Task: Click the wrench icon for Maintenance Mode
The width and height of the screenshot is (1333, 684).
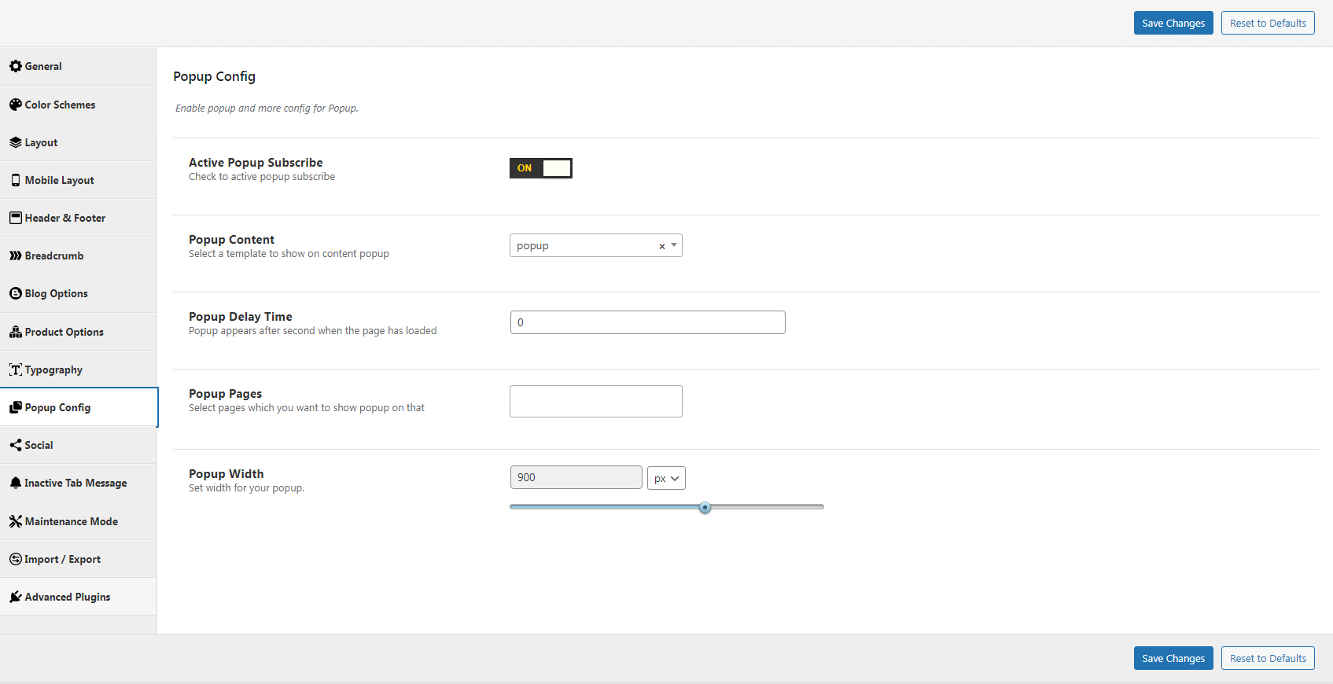Action: point(15,521)
